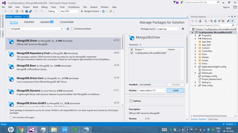Open the Build menu
This screenshot has width=238, height=133.
click(x=36, y=7)
